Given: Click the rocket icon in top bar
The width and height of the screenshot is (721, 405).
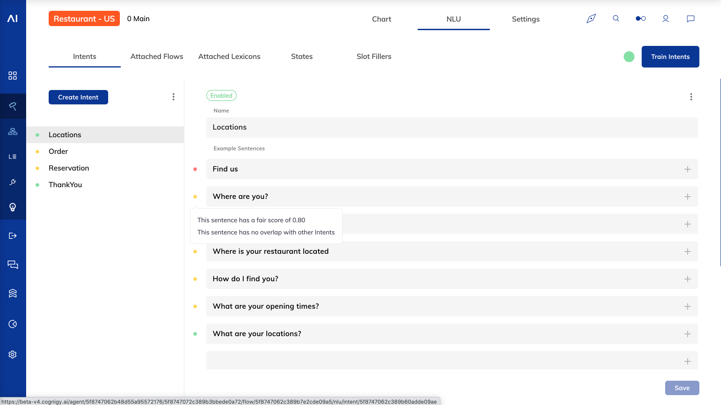Looking at the screenshot, I should coord(591,18).
